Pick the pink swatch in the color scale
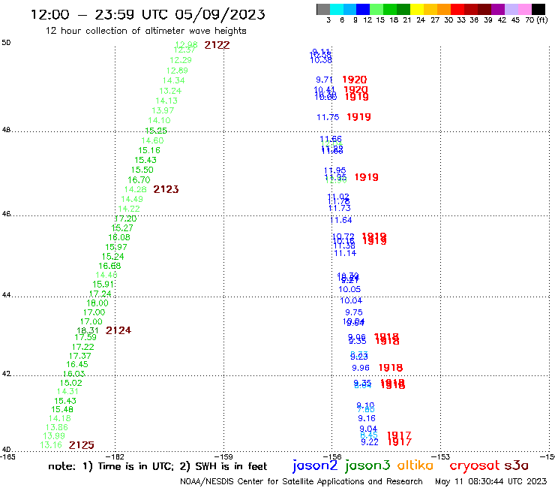The height and width of the screenshot is (488, 555). coord(524,9)
